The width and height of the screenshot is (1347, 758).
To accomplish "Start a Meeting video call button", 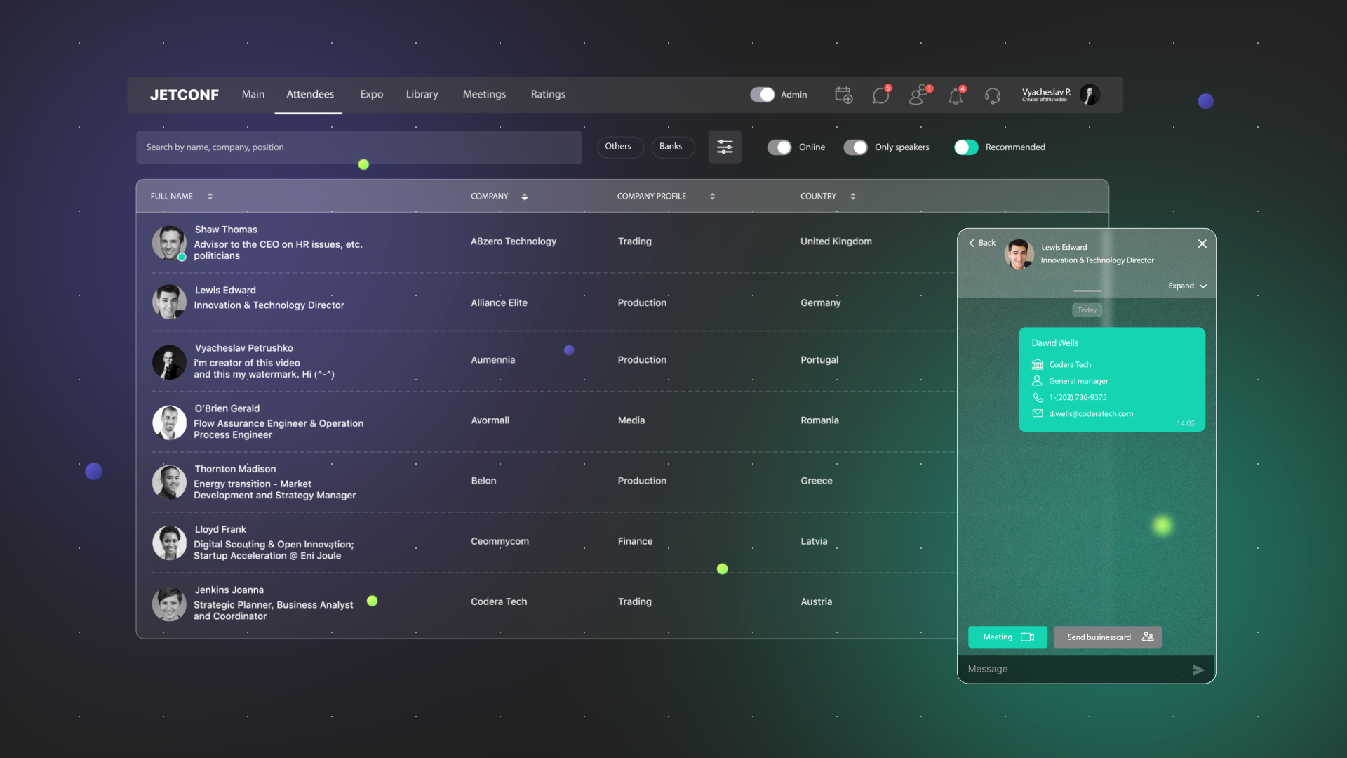I will (1007, 637).
